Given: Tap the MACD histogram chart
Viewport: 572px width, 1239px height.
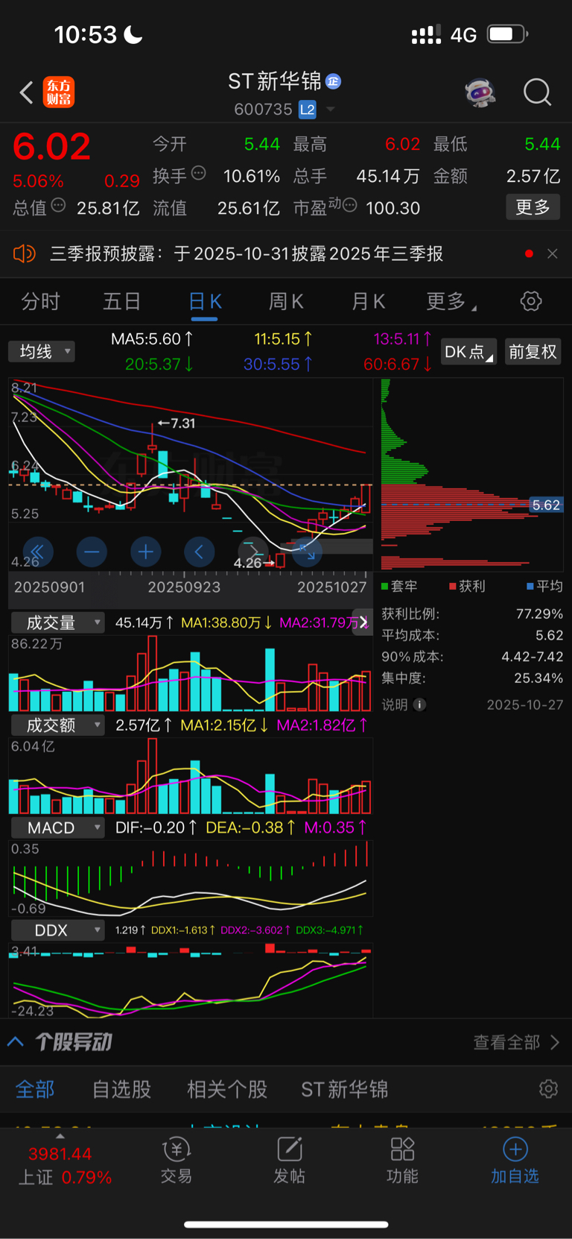Looking at the screenshot, I should 191,878.
